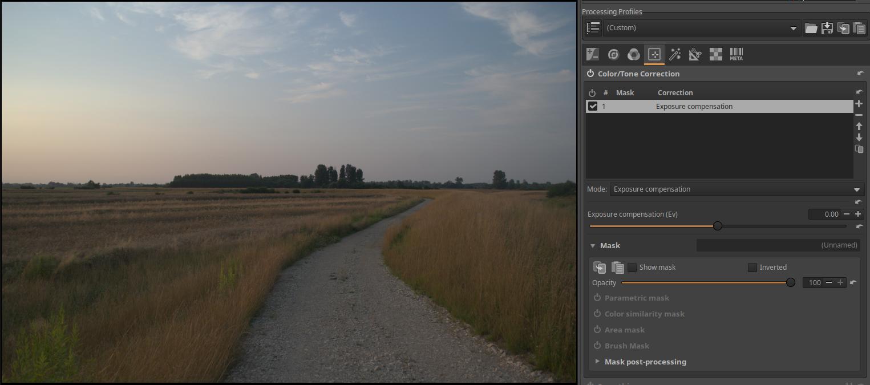Image resolution: width=870 pixels, height=385 pixels.
Task: Open the Exposure tools tab icon
Action: 593,54
